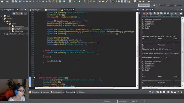This screenshot has height=103, width=184.
Task: Switch to the Java perspective button
Action: pos(170,5)
